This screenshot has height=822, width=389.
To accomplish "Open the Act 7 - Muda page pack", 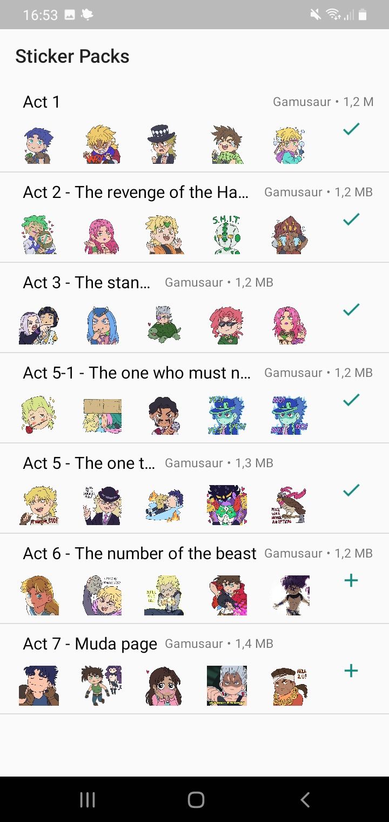I will (90, 644).
